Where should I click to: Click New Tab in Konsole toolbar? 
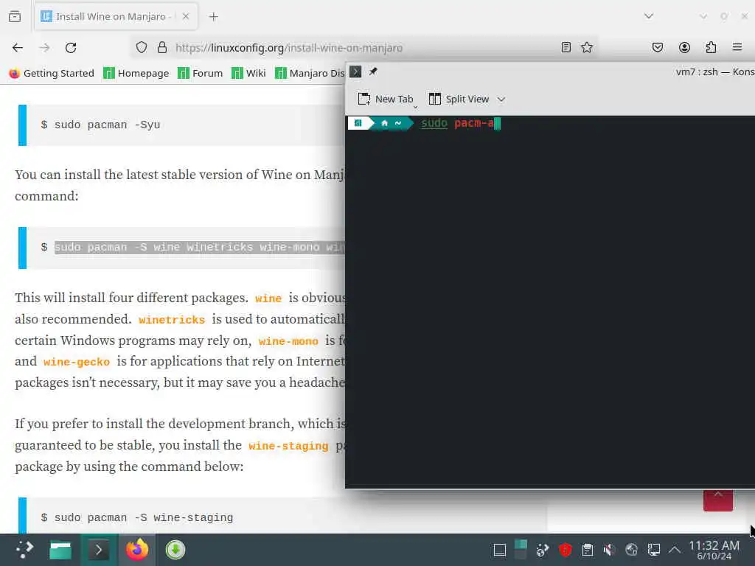tap(385, 99)
